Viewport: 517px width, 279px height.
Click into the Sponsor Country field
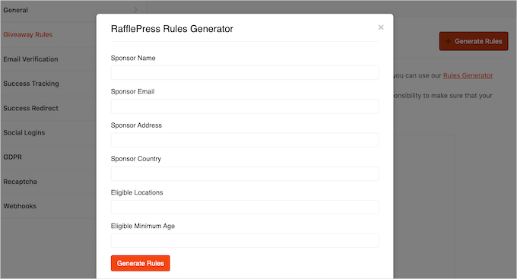pyautogui.click(x=245, y=174)
